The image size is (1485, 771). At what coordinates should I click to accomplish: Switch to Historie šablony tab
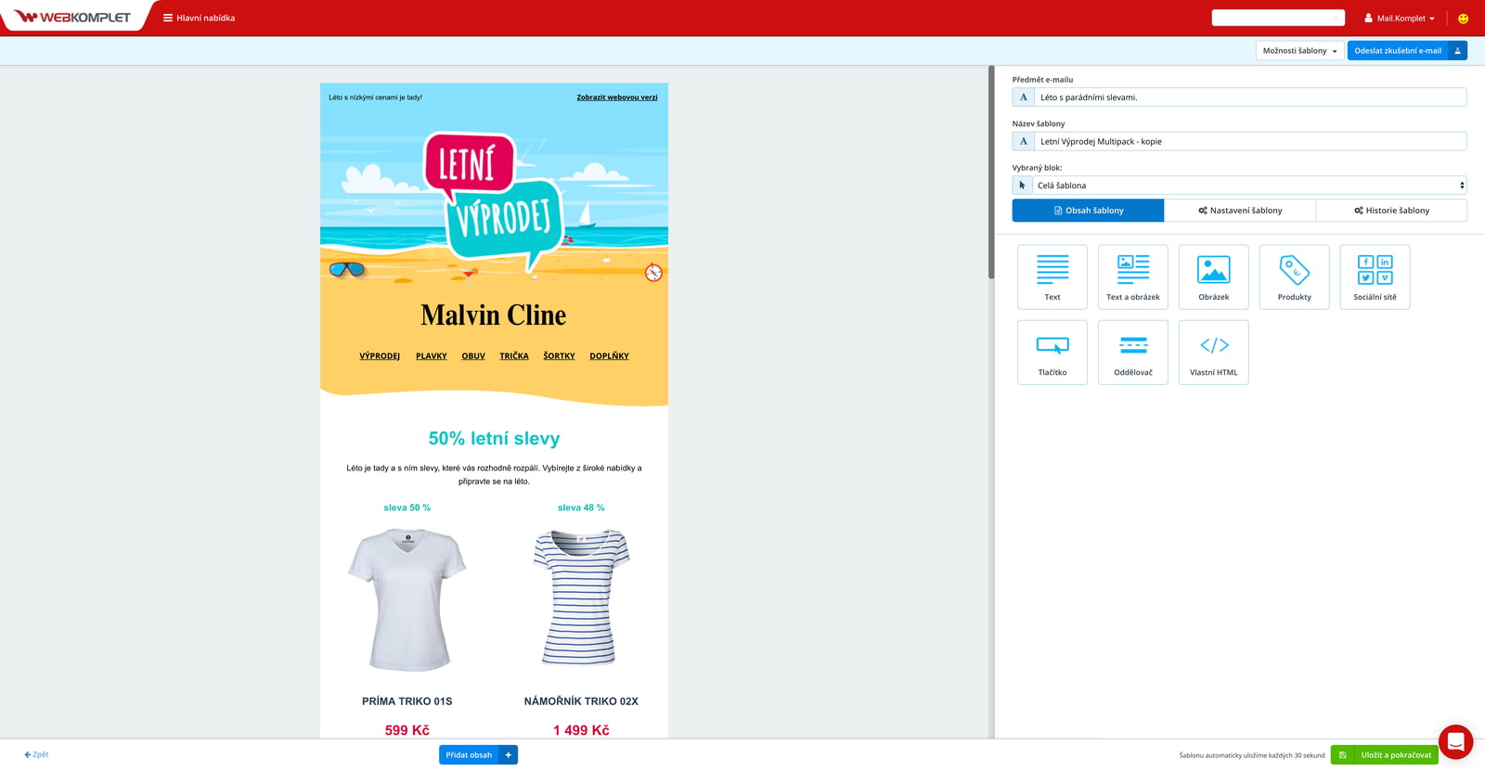coord(1391,211)
